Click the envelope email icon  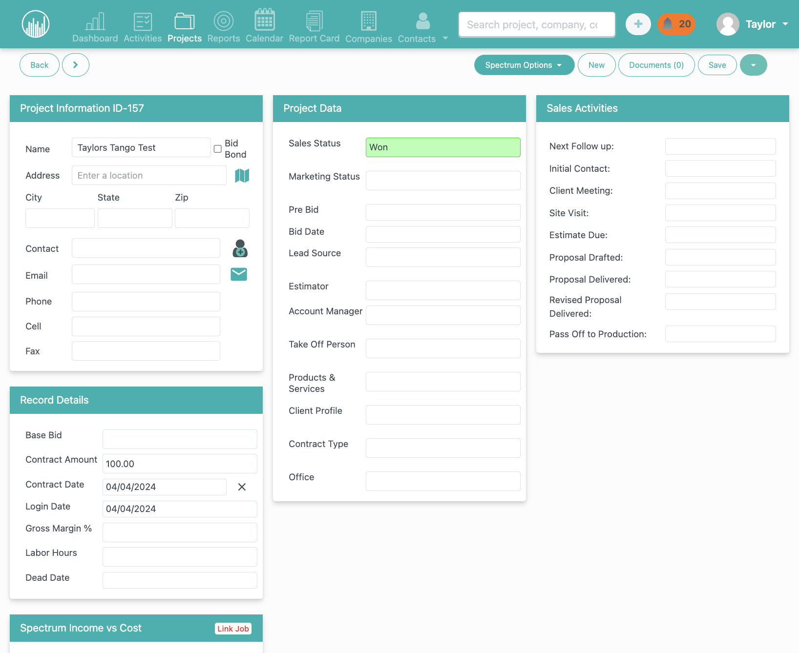[x=239, y=274]
